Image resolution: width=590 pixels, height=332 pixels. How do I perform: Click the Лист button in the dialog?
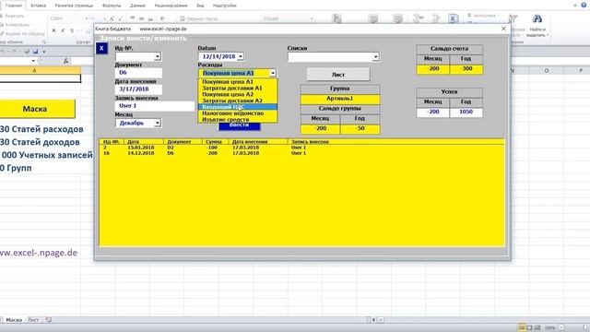tap(338, 75)
